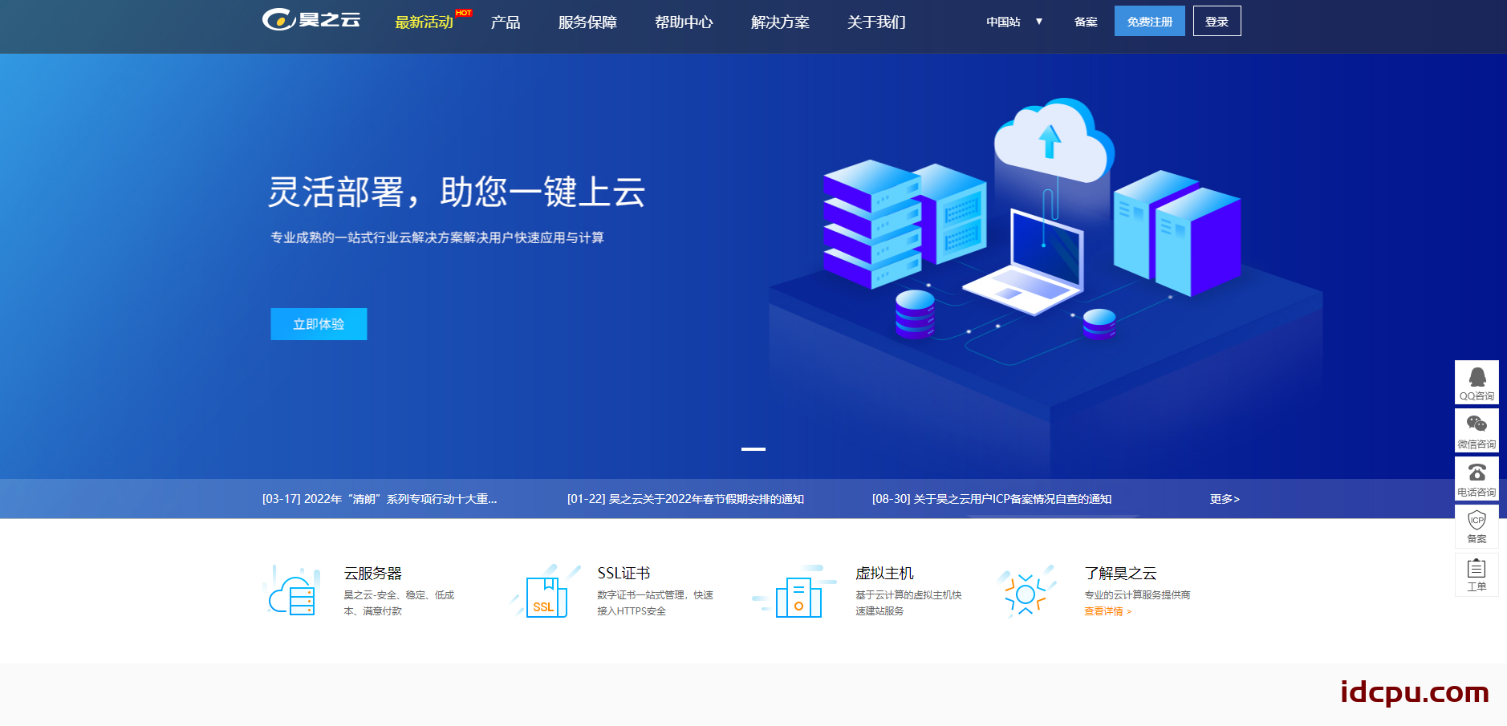
Task: Click the 数字证书一站式管理 description text
Action: coord(655,603)
